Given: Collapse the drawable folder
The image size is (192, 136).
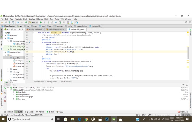Looking at the screenshot, I should coord(8,58).
